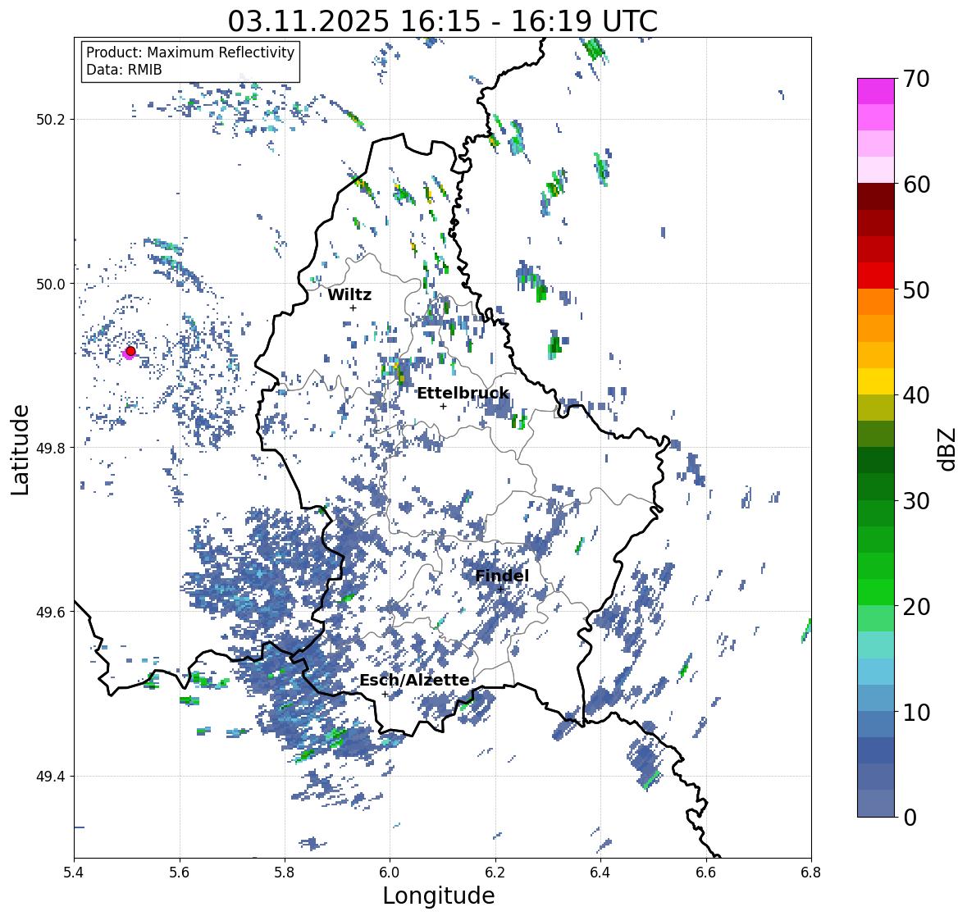
Task: Click the bright green 20 dBZ colorbar band
Action: (x=876, y=592)
